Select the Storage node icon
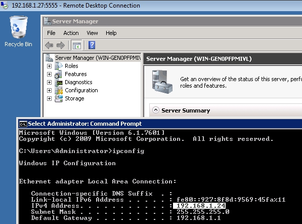 coord(59,98)
